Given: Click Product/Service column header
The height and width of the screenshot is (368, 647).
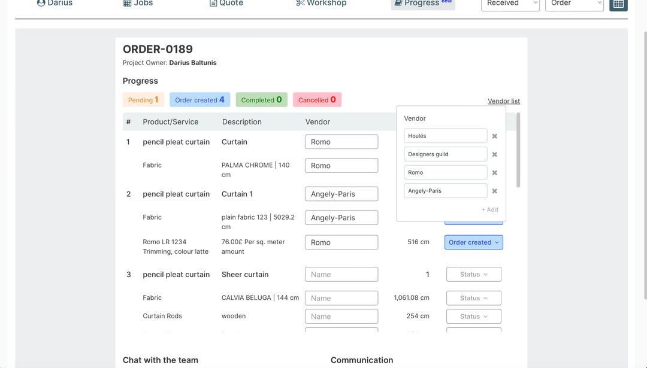Looking at the screenshot, I should [170, 122].
